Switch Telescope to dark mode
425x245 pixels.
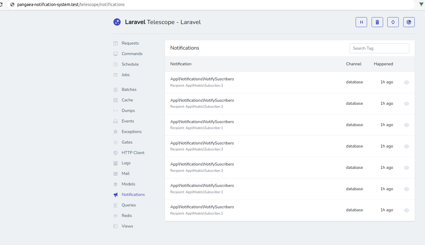(409, 22)
